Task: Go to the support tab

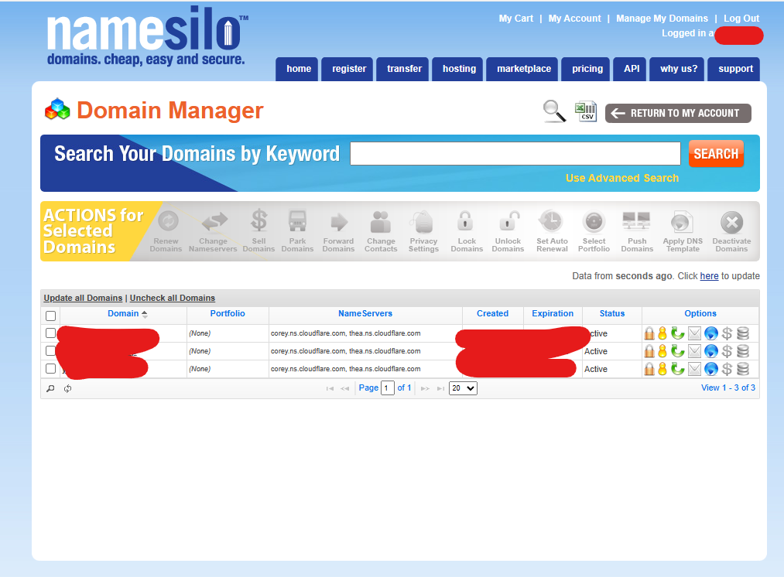Action: point(735,69)
